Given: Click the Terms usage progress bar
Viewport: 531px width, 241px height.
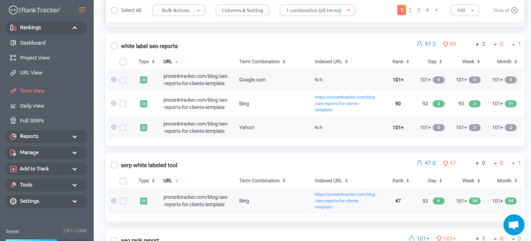Looking at the screenshot, I should pos(46,240).
